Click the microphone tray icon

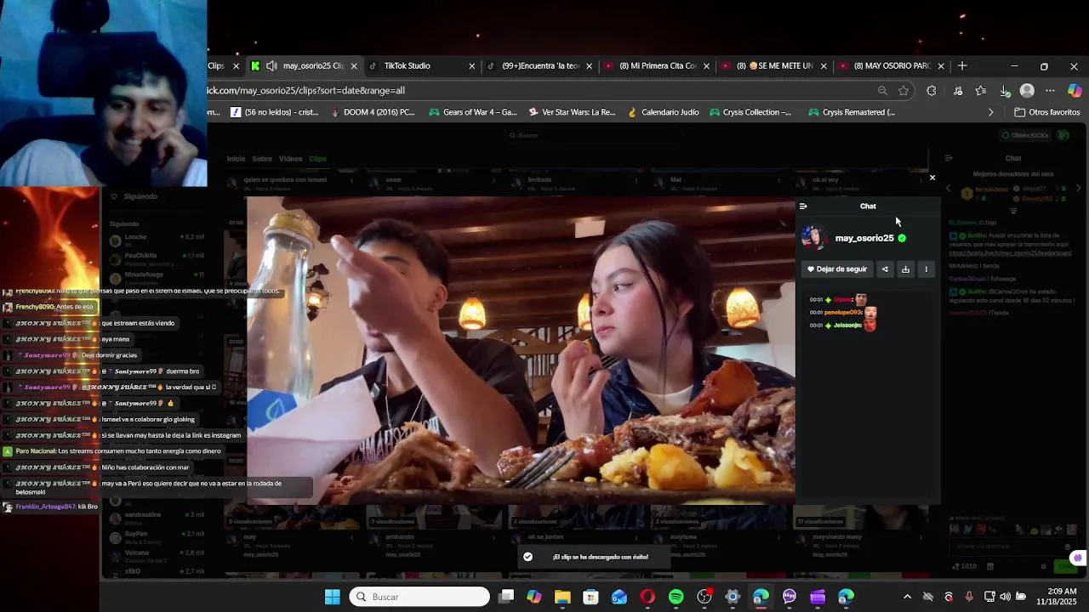click(x=969, y=597)
